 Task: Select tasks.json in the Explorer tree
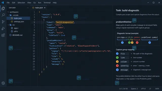pos(18,18)
